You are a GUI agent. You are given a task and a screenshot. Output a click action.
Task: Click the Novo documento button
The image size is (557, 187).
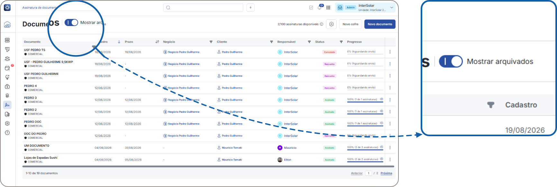380,24
